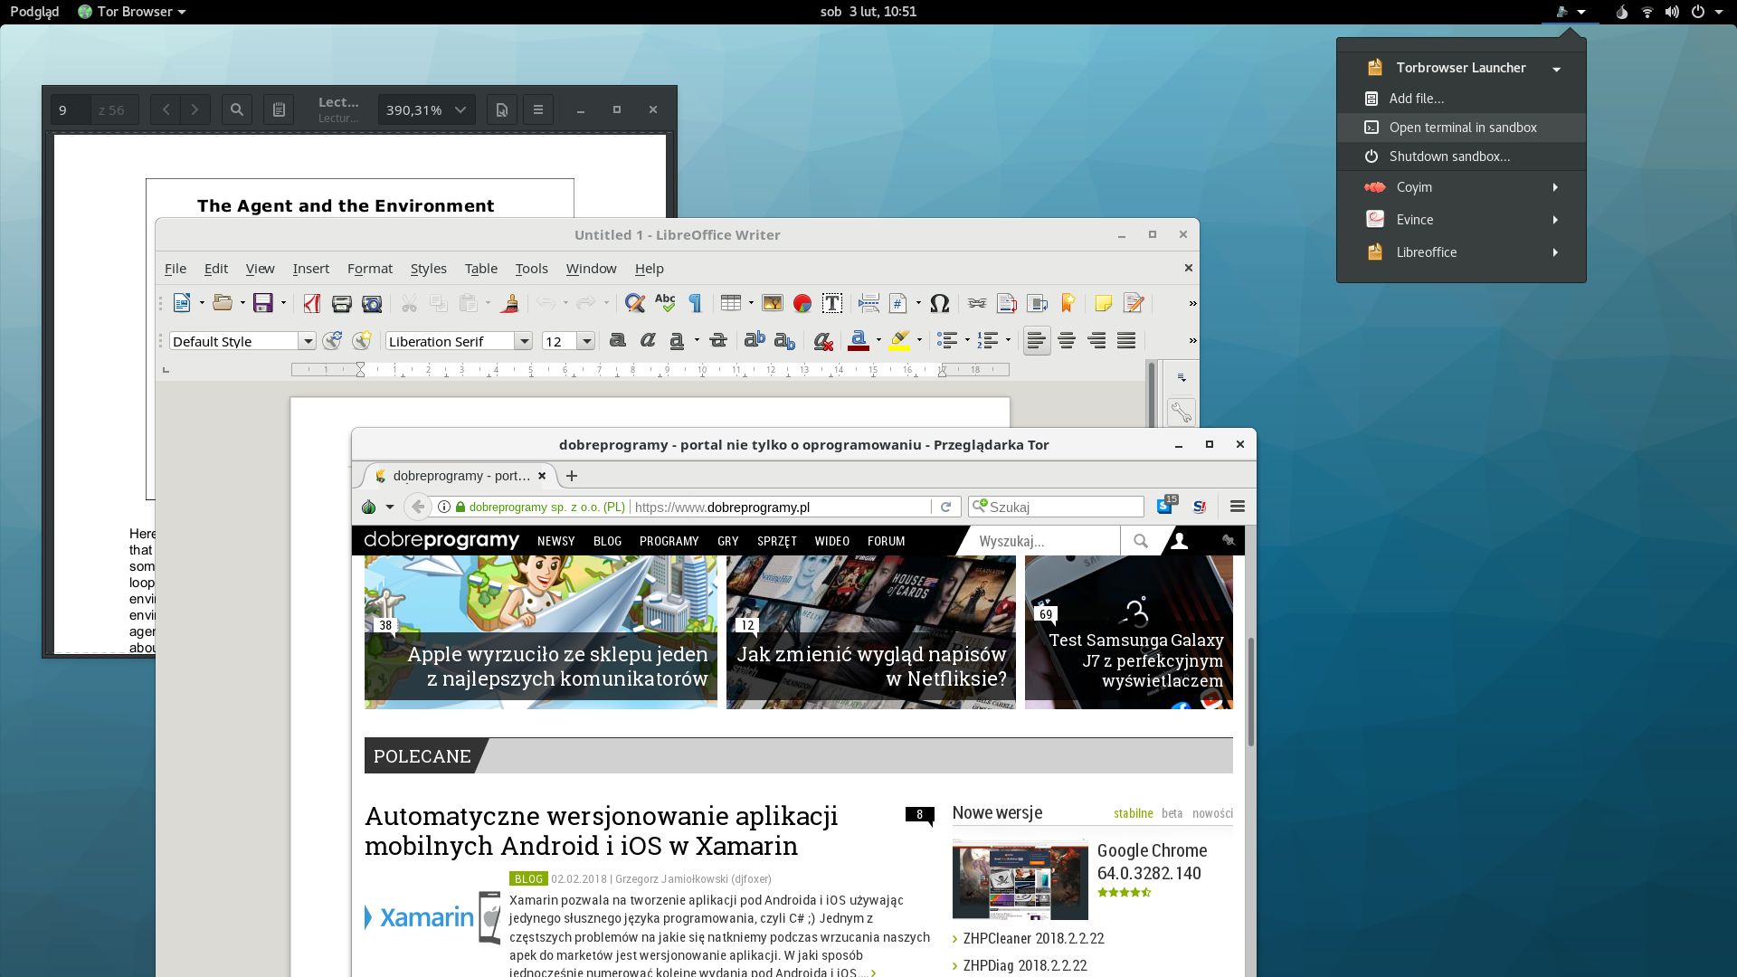Open Tor Browser hamburger menu
Image resolution: width=1737 pixels, height=977 pixels.
pos(1238,507)
